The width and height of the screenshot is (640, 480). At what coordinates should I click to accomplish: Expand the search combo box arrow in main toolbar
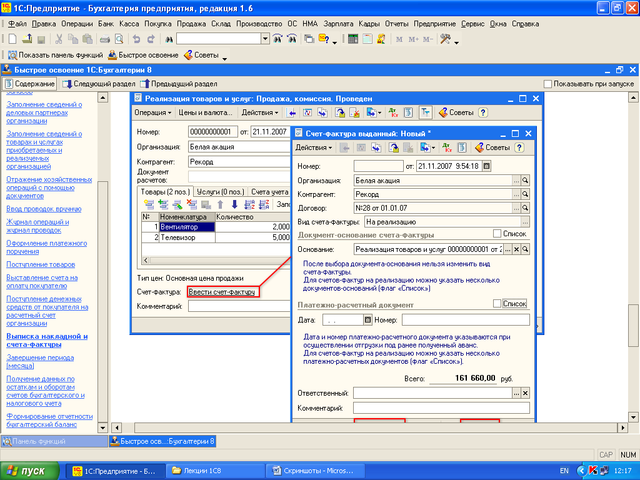tap(265, 39)
